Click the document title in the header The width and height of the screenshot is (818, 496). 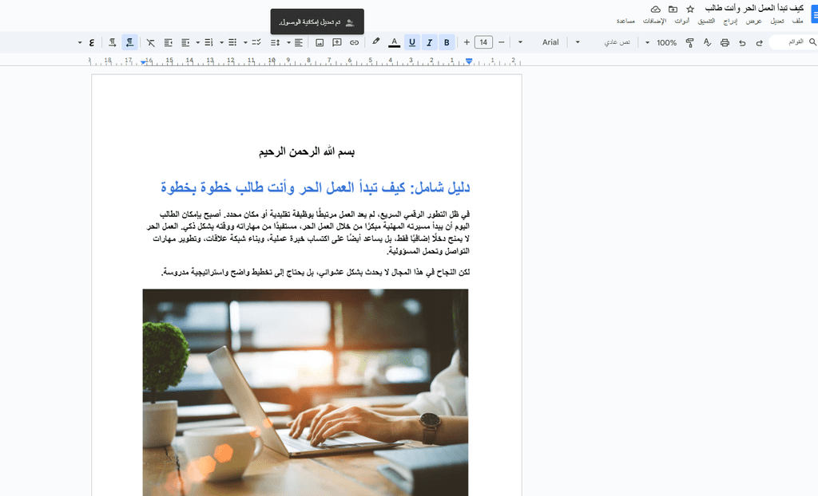tap(754, 8)
